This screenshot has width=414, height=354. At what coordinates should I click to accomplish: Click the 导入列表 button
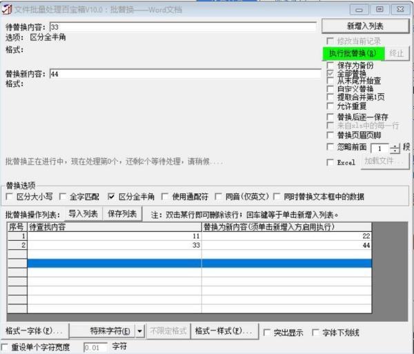[83, 214]
